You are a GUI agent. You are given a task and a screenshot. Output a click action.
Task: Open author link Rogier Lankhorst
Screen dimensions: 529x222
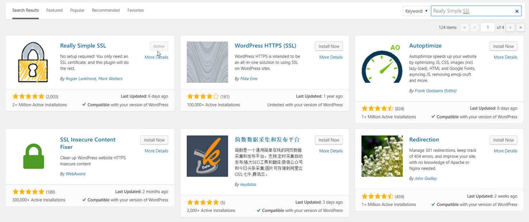point(81,79)
